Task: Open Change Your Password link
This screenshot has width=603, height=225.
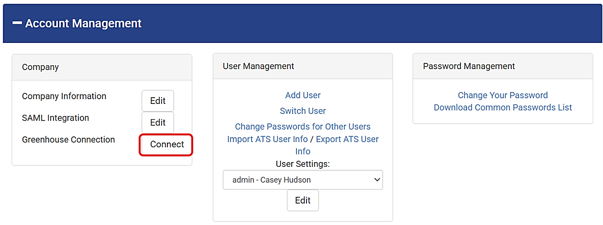Action: (x=503, y=95)
